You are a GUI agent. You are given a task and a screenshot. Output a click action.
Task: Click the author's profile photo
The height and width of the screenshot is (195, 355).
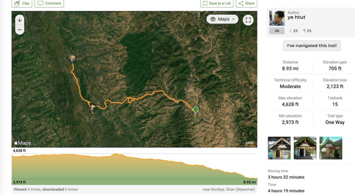[x=277, y=18]
